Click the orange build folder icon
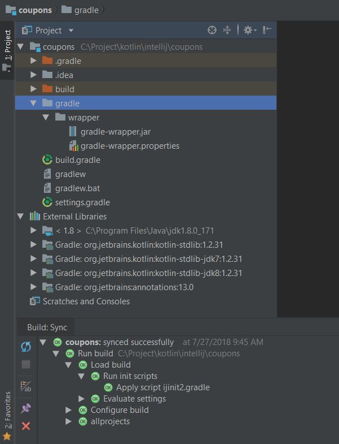 coord(47,89)
